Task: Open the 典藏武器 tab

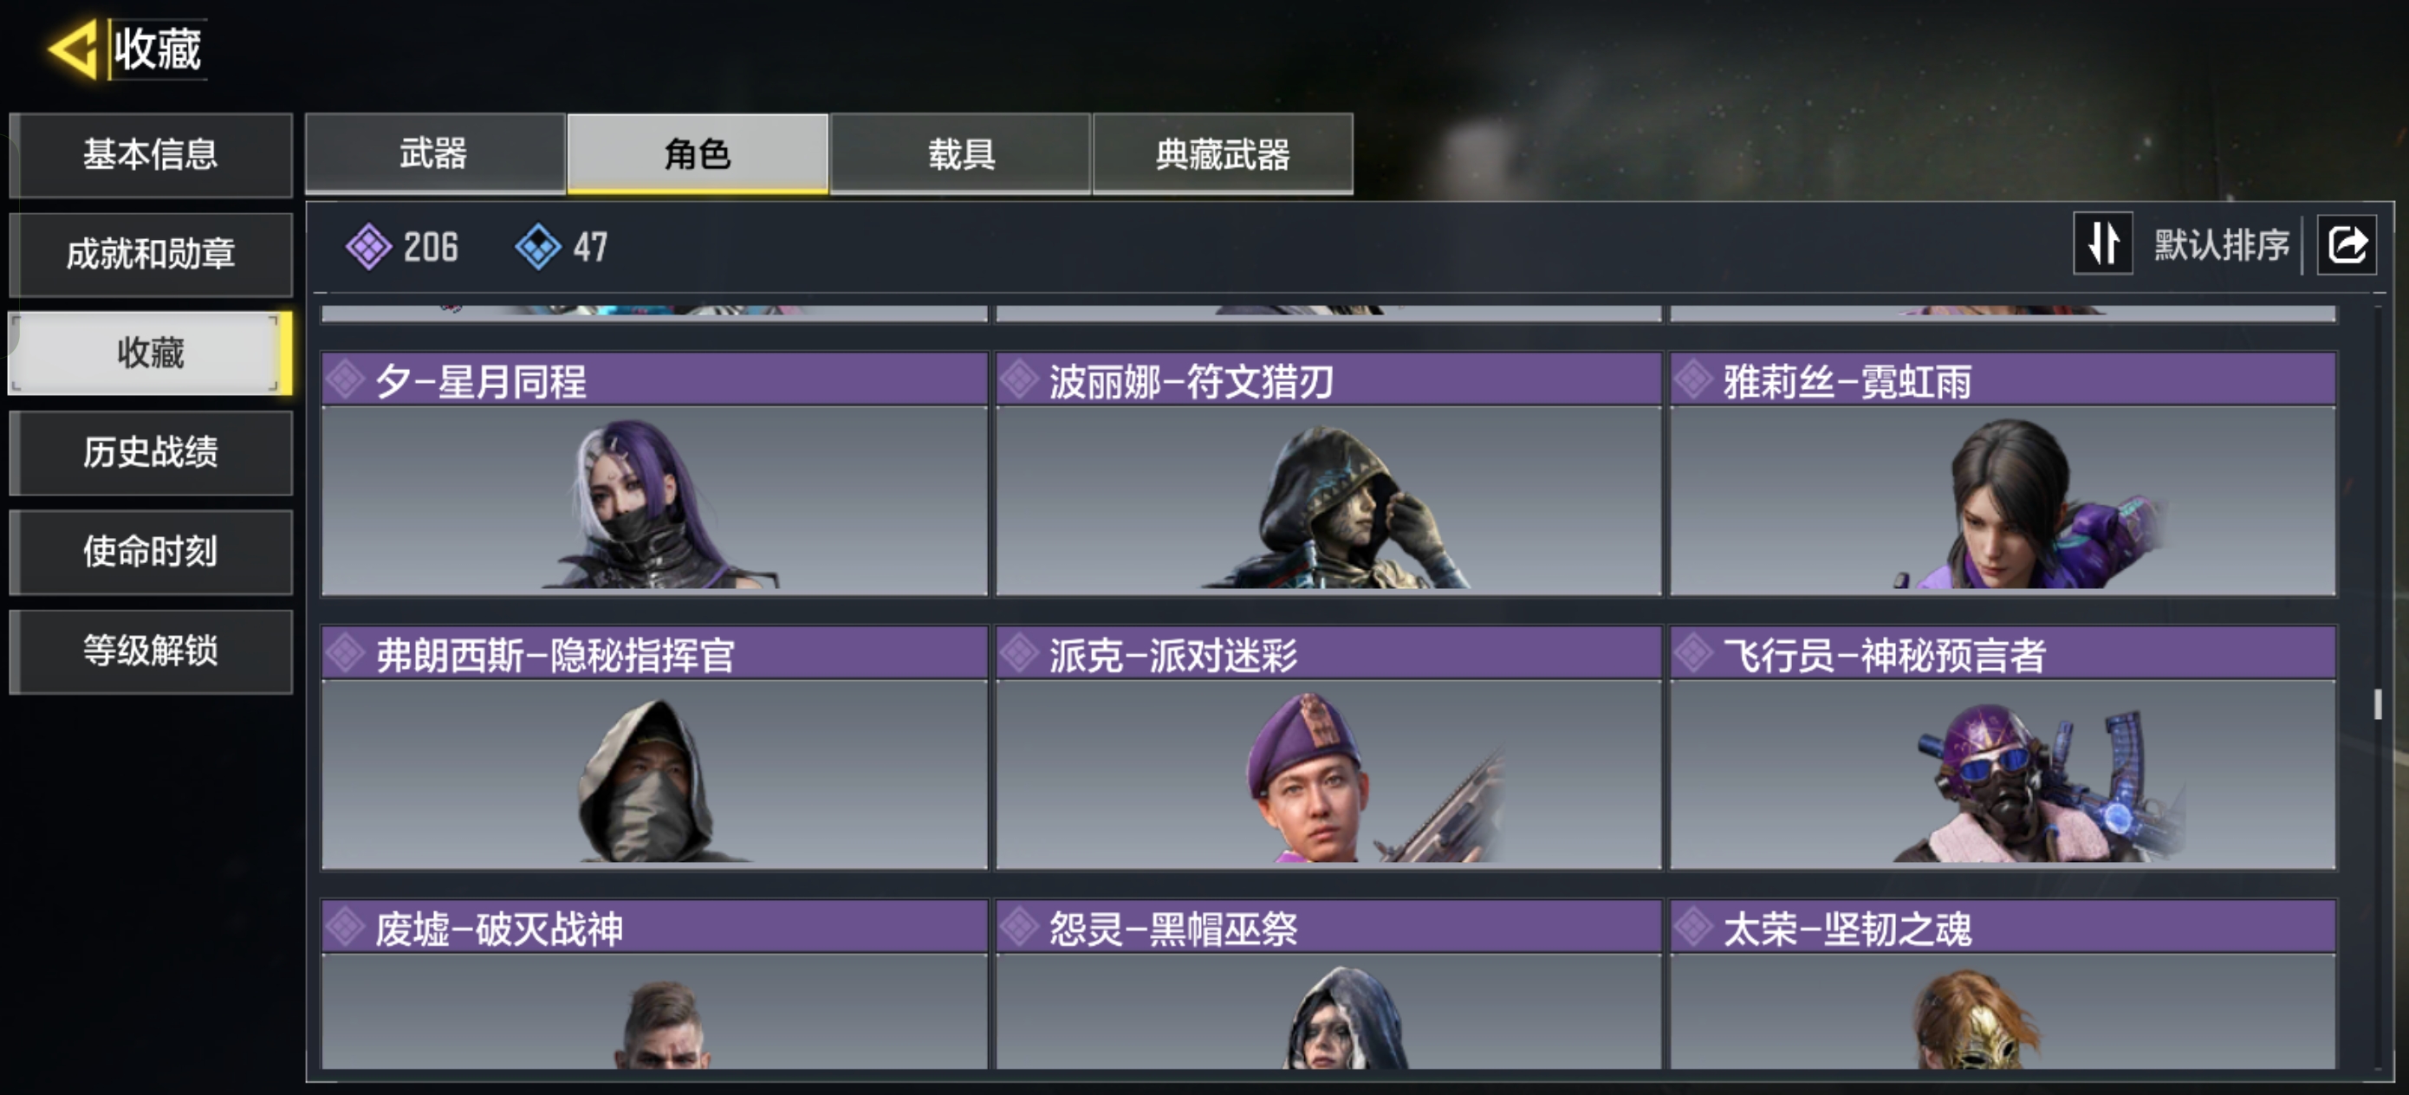Action: (1223, 153)
